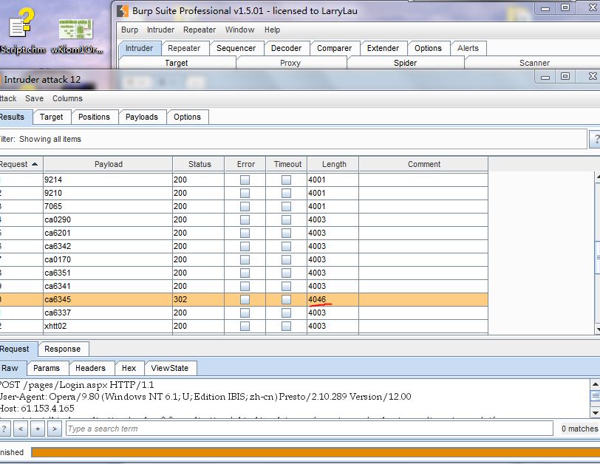The width and height of the screenshot is (600, 464).
Task: Select the xhtt02 payload row
Action: [x=244, y=326]
